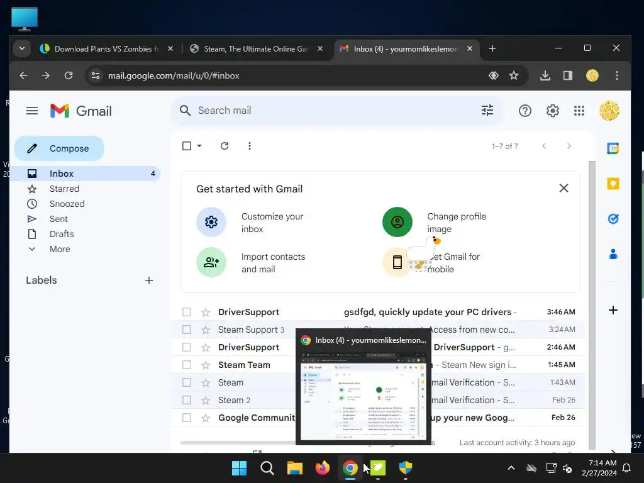Open File Explorer from taskbar
The image size is (644, 483).
(294, 468)
